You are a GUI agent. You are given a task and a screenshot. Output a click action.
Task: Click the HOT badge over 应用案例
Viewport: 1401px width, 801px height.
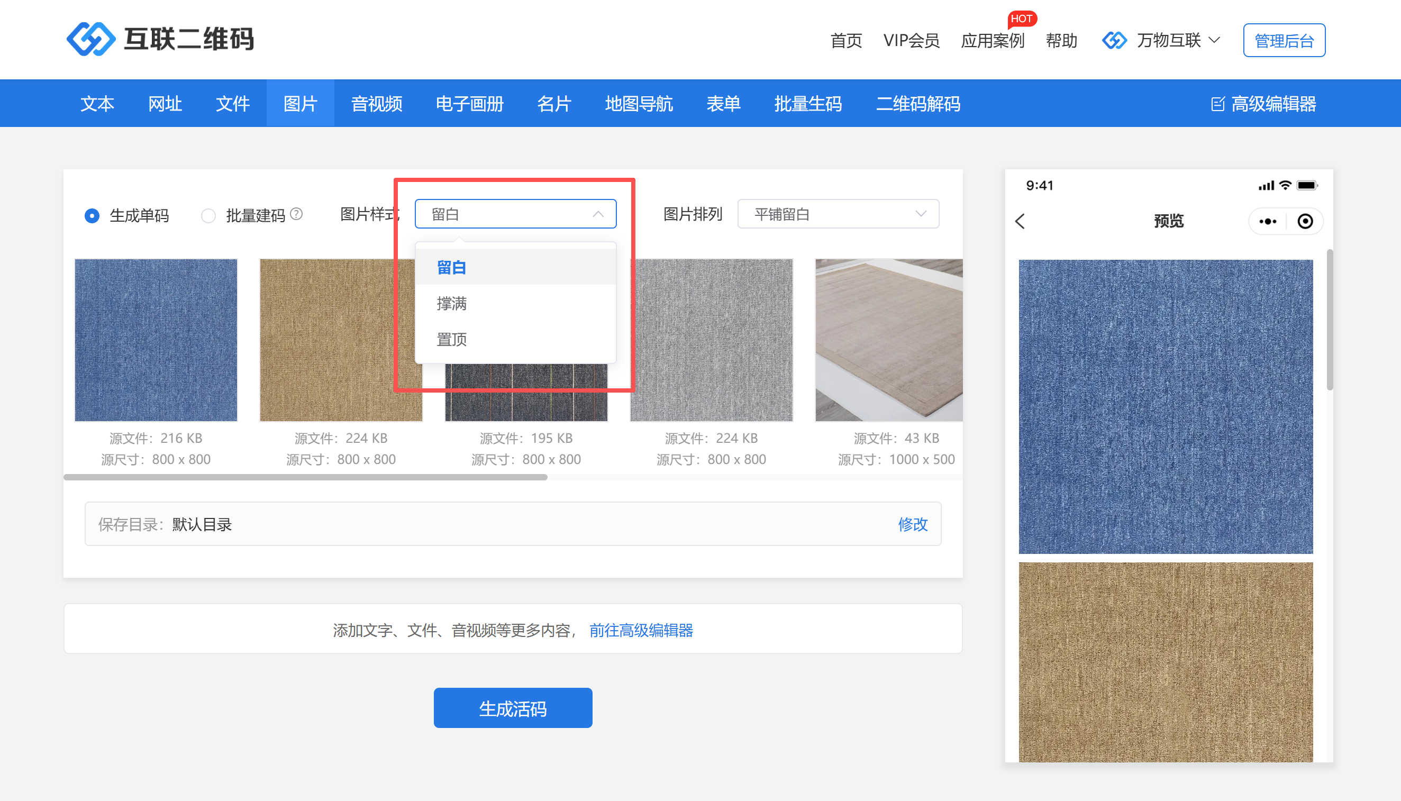coord(1022,19)
